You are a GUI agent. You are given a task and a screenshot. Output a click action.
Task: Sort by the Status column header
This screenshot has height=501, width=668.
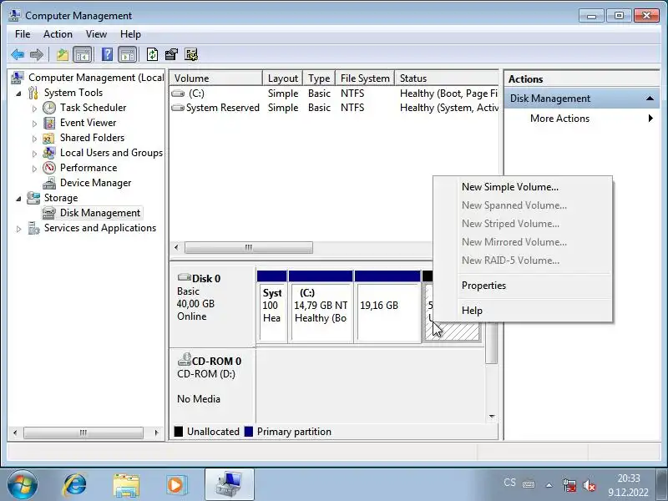[x=447, y=78]
